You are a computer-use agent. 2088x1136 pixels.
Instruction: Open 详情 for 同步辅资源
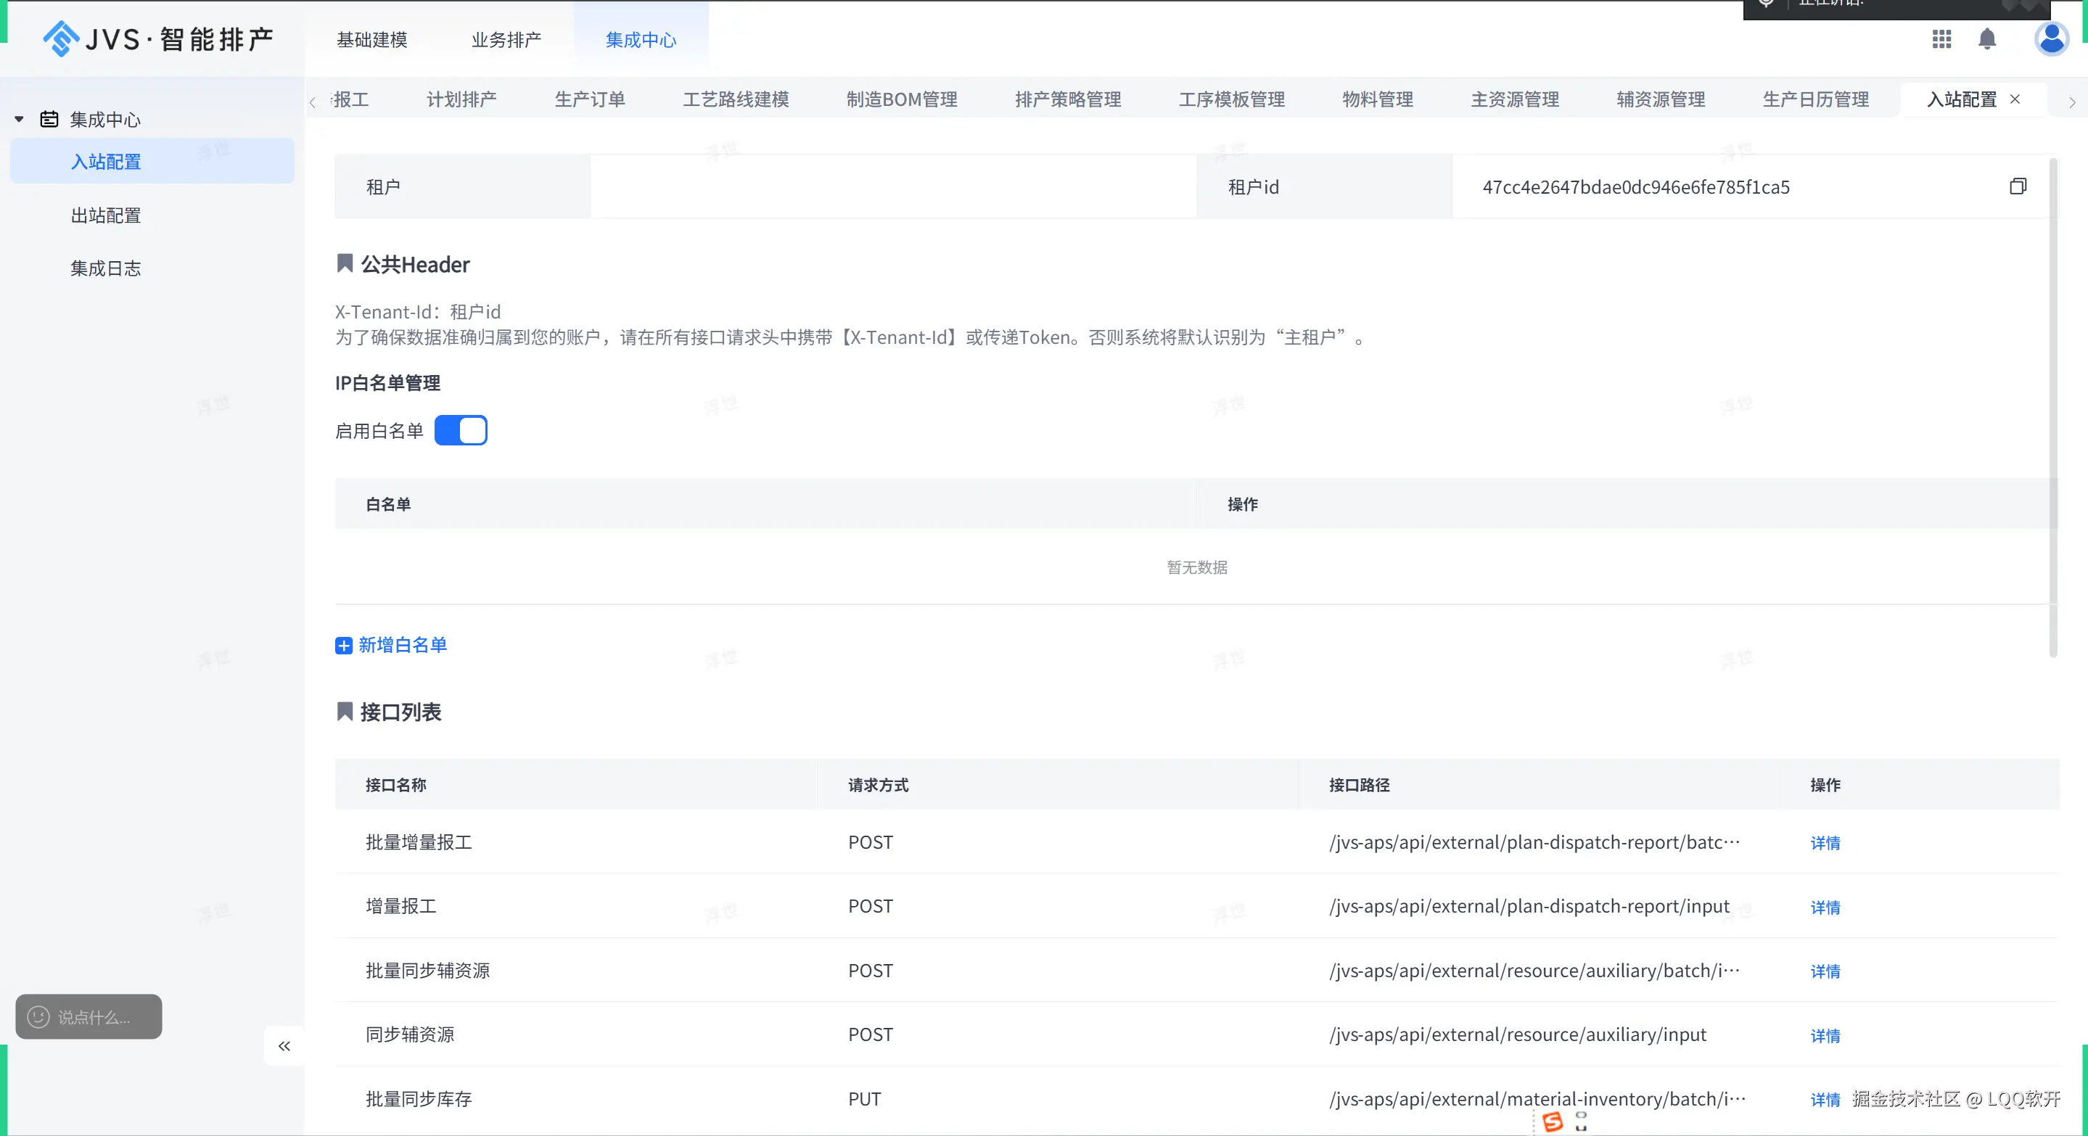pos(1825,1035)
